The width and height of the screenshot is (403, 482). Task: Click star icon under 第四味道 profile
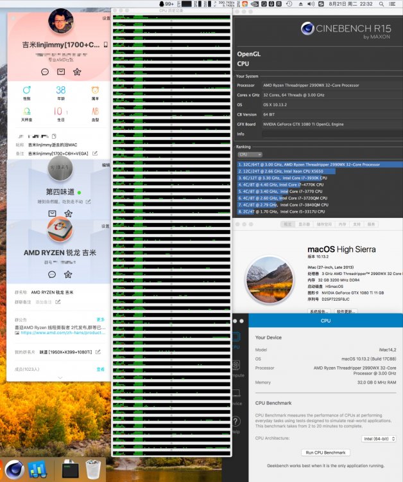(x=68, y=213)
